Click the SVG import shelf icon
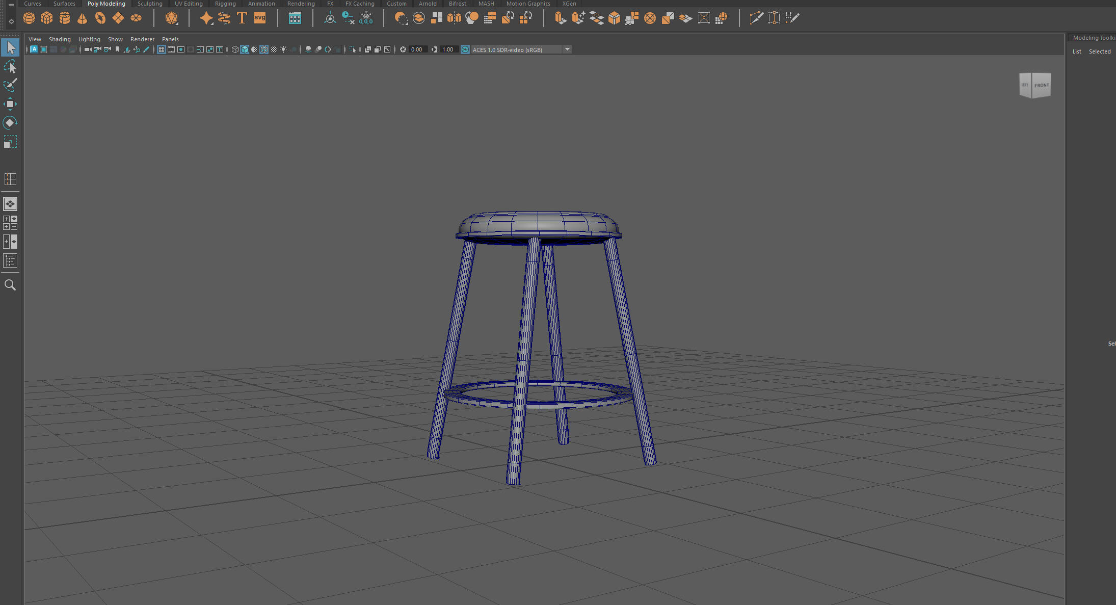Viewport: 1116px width, 605px height. click(x=260, y=18)
